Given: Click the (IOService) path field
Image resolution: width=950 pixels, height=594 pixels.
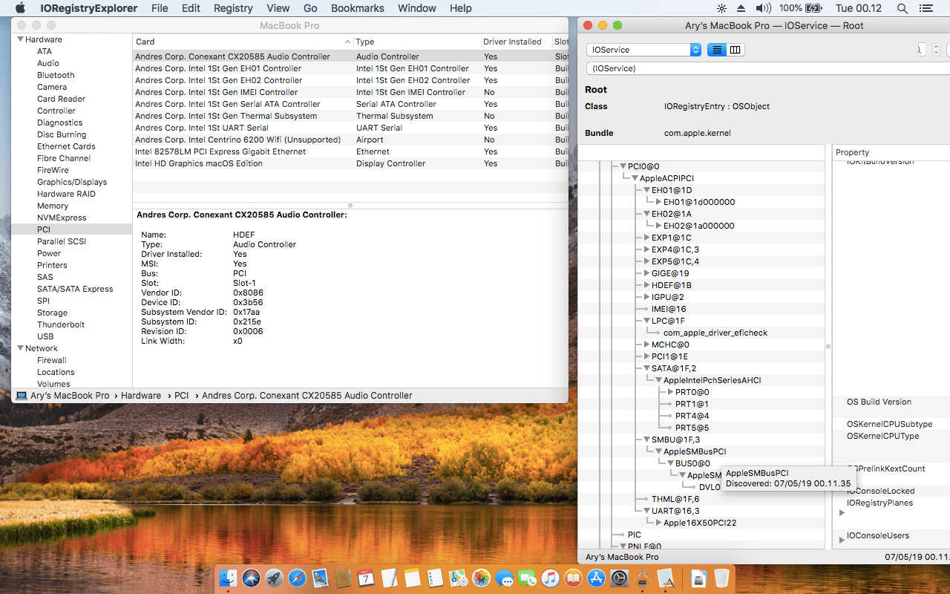Looking at the screenshot, I should coord(767,68).
